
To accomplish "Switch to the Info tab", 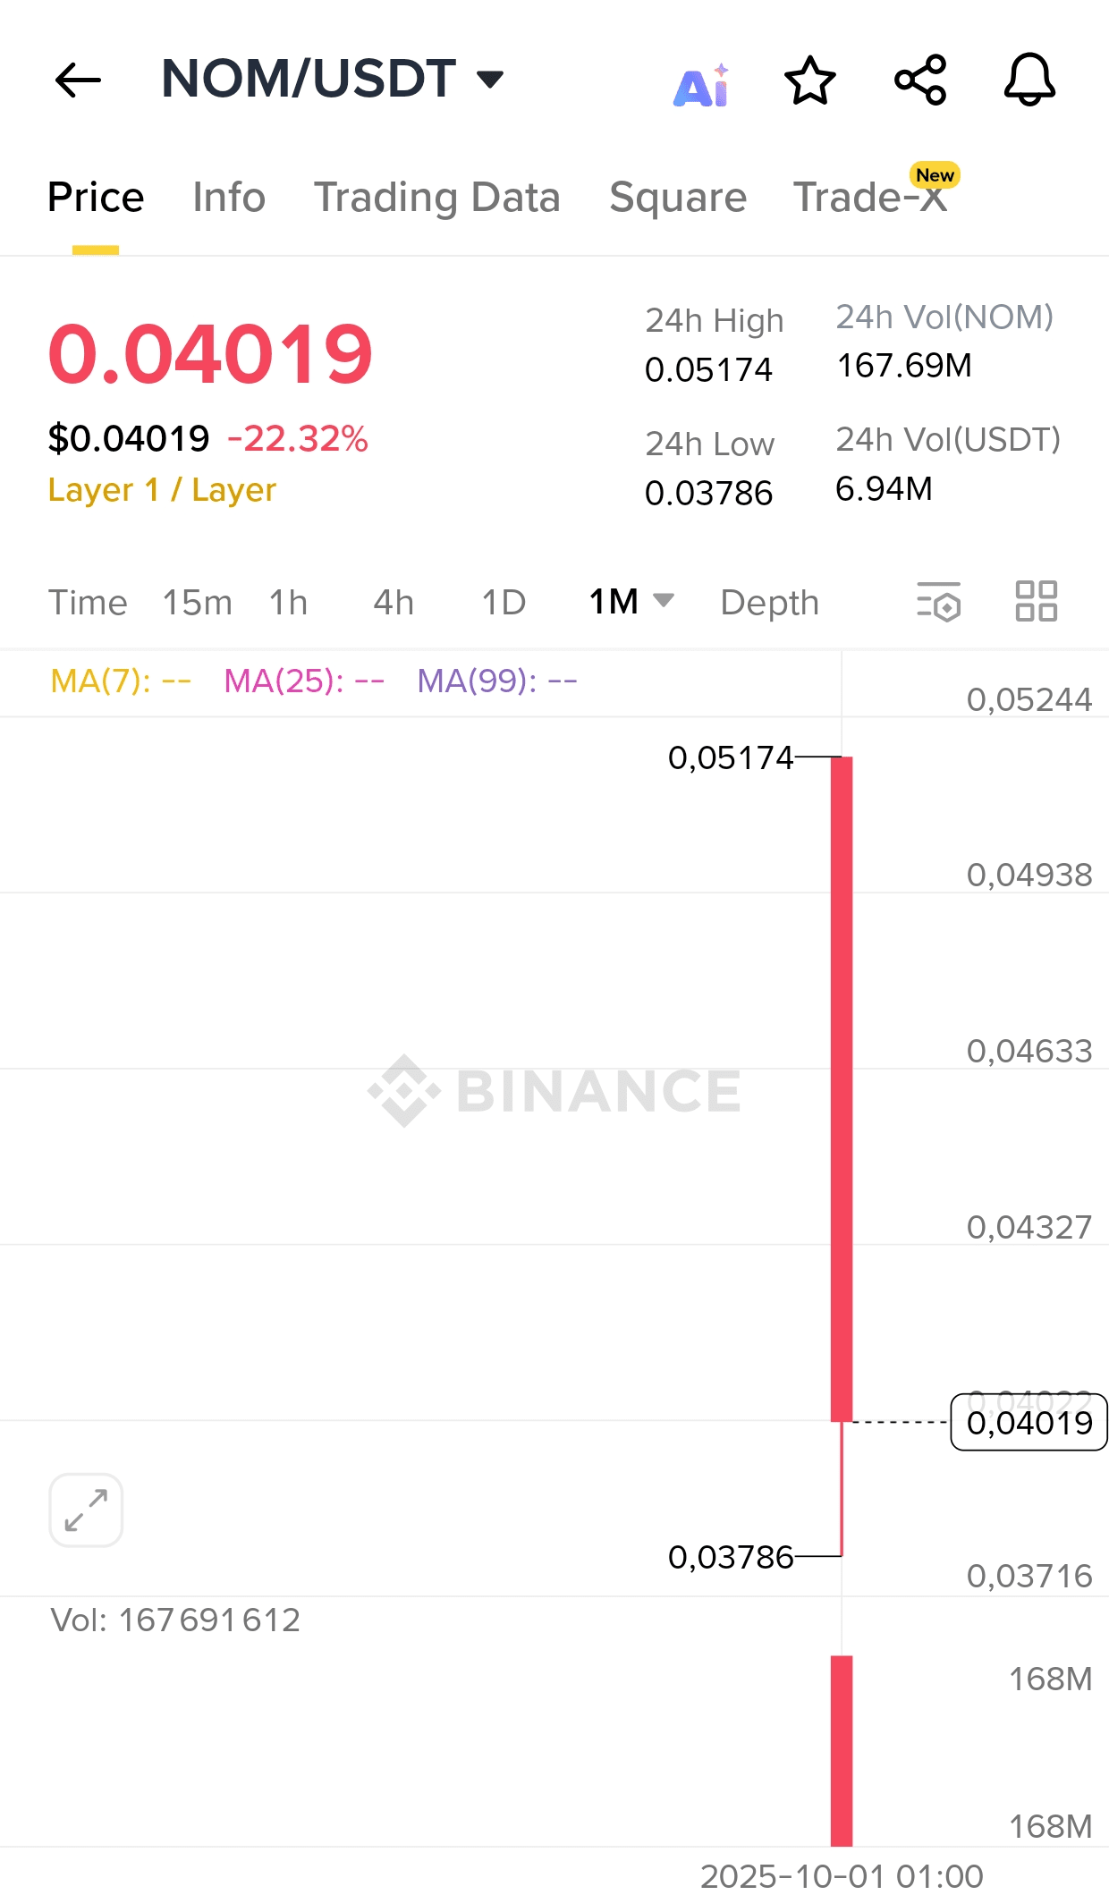I will coord(229,197).
